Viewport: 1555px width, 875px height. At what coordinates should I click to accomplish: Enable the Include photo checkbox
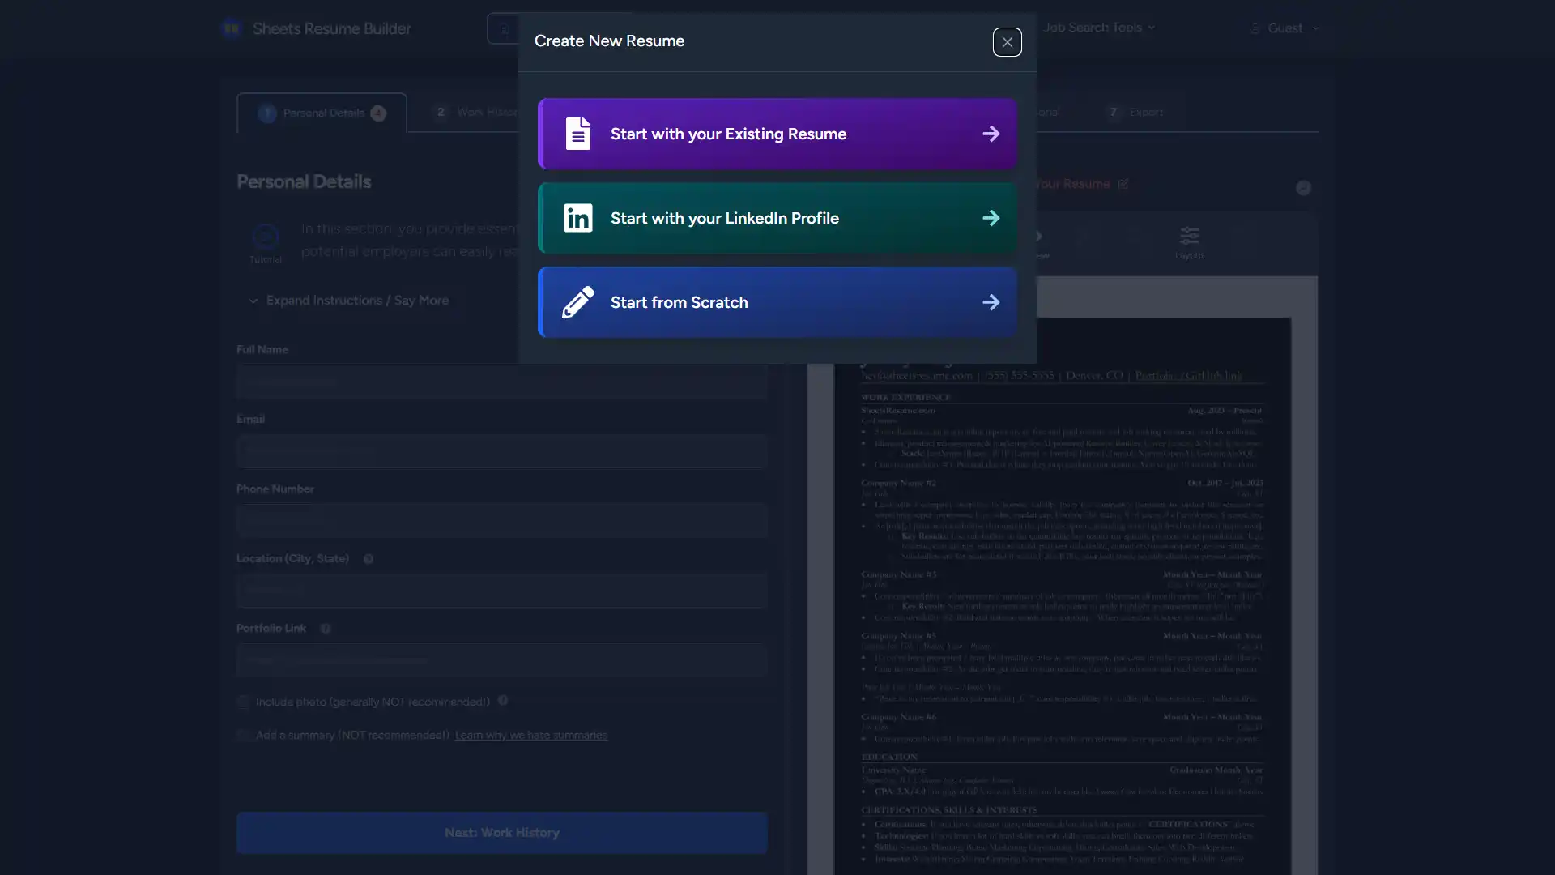point(243,702)
